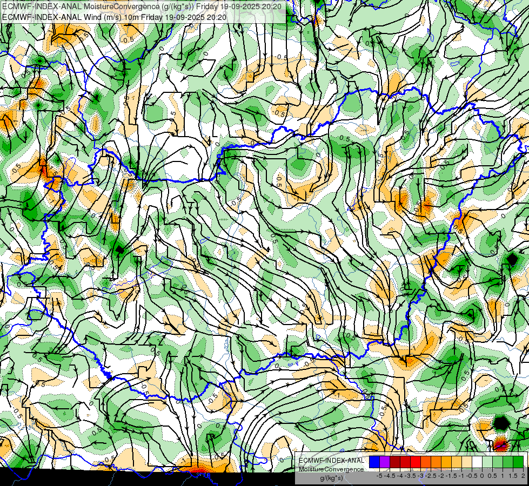Click the blue legend swatch at -5
This screenshot has width=529, height=486.
374,462
